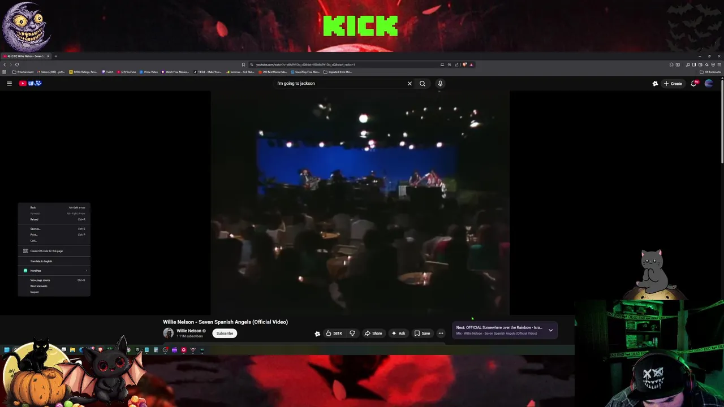Click the bookmark-this-page icon
This screenshot has width=724, height=407.
(x=243, y=64)
